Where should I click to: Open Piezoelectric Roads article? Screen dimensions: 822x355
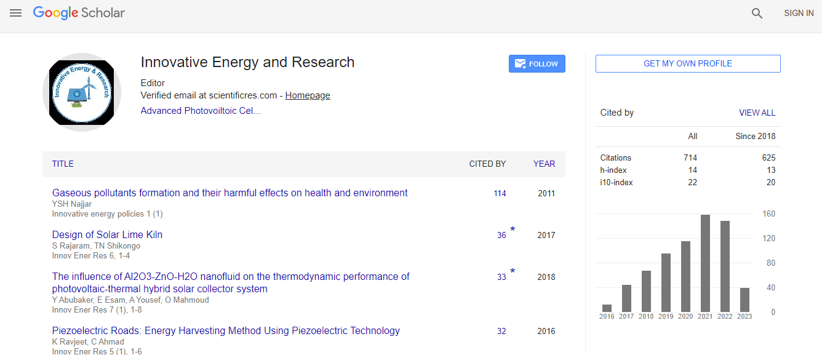coord(226,330)
